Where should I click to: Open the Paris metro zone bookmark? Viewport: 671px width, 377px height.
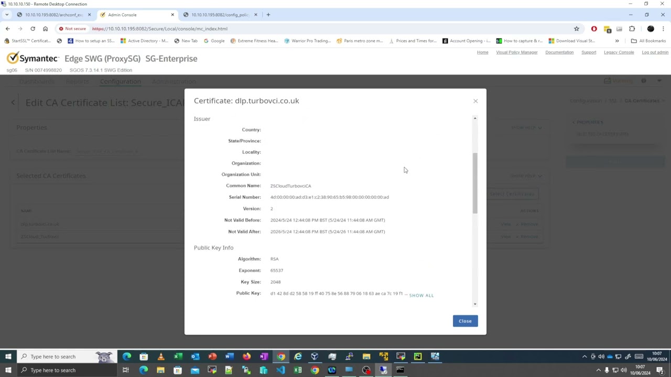[360, 41]
